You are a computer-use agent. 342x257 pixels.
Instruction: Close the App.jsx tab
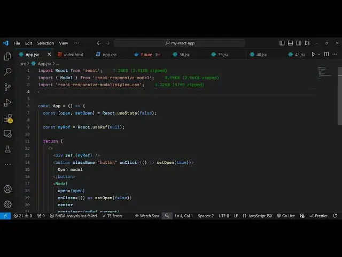point(49,54)
